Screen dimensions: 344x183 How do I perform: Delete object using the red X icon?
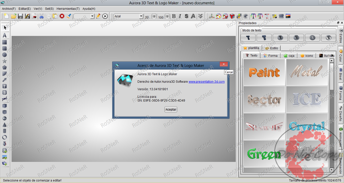coord(62,16)
